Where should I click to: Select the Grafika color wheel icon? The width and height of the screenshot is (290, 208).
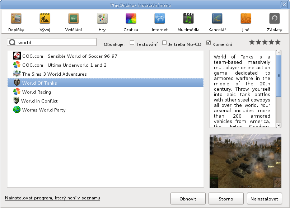[x=131, y=19]
